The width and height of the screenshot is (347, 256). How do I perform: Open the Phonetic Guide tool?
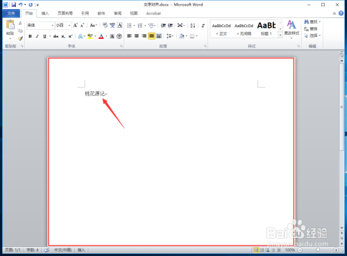click(x=112, y=25)
